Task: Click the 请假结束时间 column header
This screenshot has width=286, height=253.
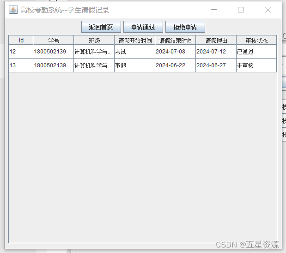Action: (176, 40)
